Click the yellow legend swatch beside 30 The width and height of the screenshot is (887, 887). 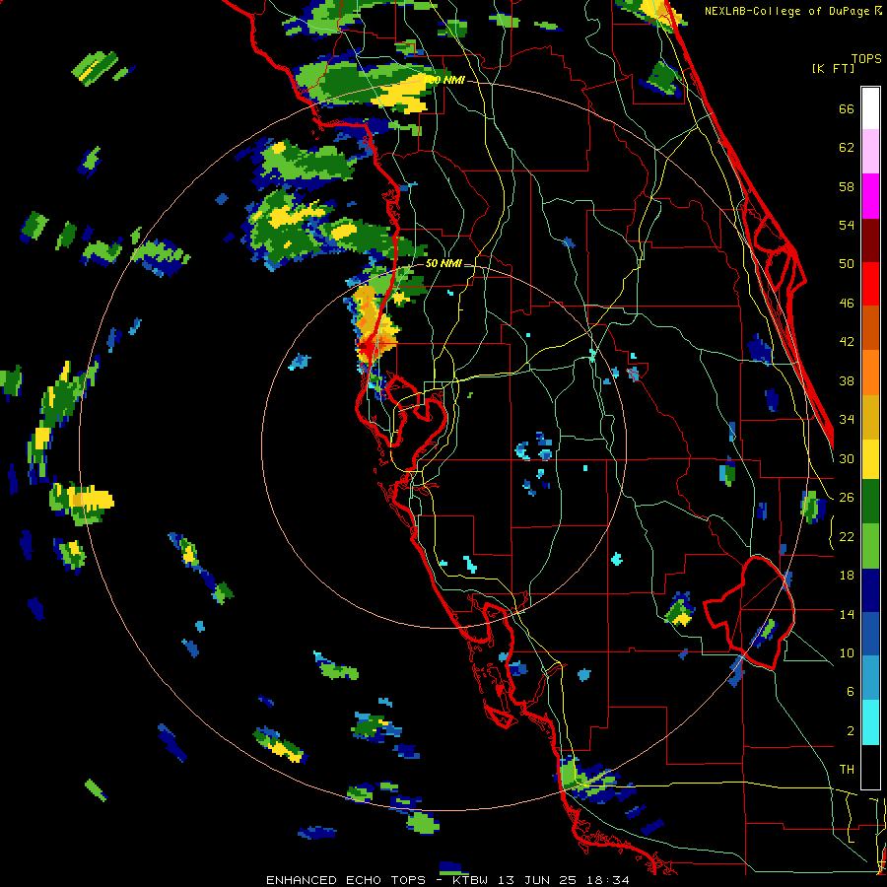click(x=870, y=459)
